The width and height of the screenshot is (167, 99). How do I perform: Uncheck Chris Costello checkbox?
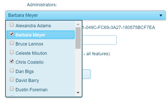(12, 61)
